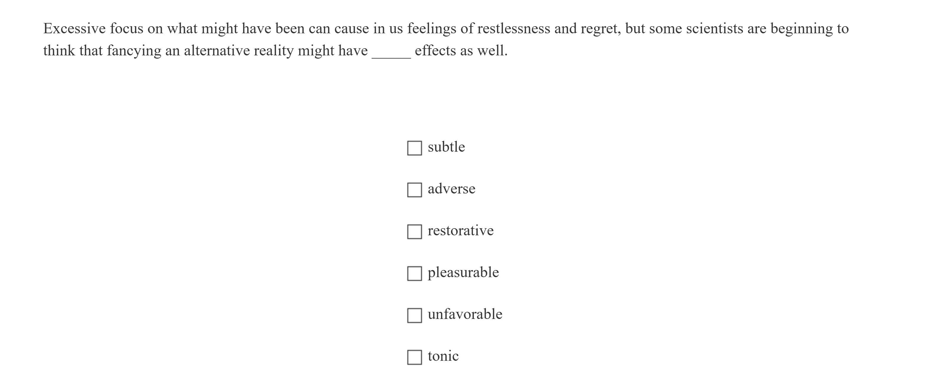The height and width of the screenshot is (374, 929).
Task: Click the 'subtle' answer label
Action: [446, 147]
